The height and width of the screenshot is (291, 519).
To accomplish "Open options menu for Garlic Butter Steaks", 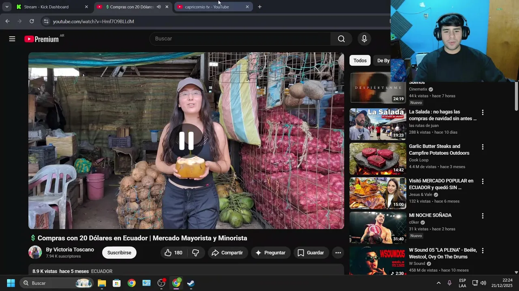I will (483, 147).
